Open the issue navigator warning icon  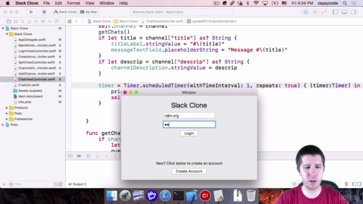(x=29, y=22)
